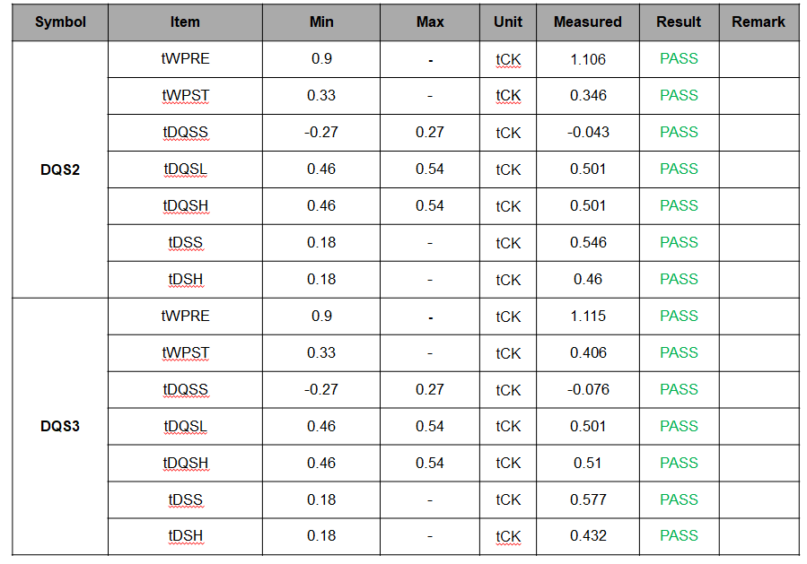Viewport: 807px width, 564px height.
Task: Select the measured value 0.546
Action: pyautogui.click(x=588, y=243)
